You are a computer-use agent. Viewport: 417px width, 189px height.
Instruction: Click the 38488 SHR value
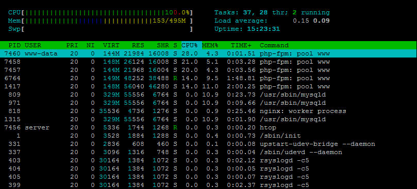[x=159, y=78]
